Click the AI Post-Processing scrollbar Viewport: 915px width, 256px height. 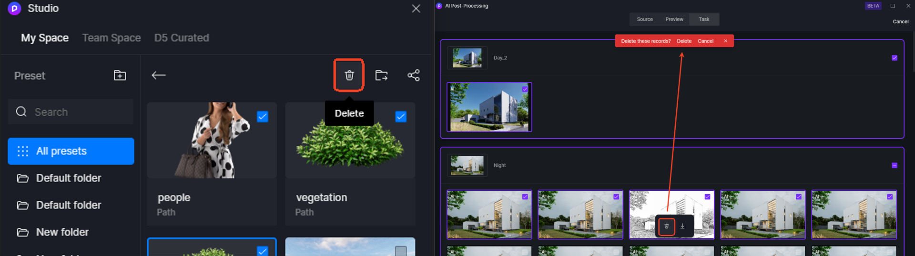pyautogui.click(x=913, y=52)
